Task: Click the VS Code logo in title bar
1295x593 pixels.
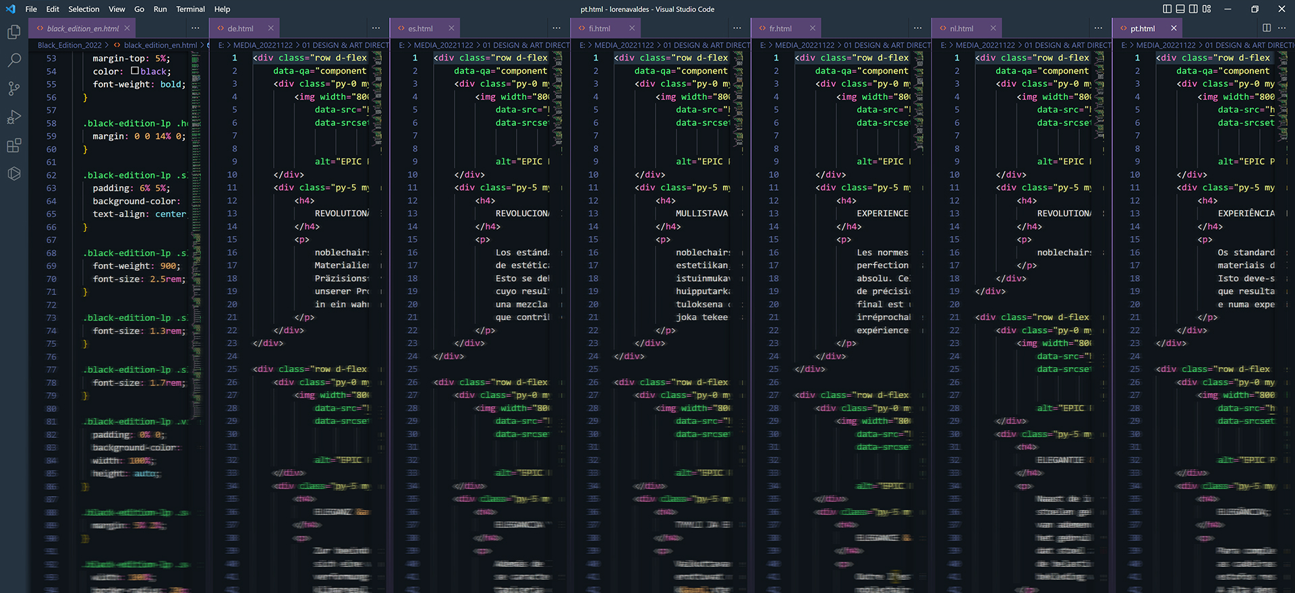Action: click(10, 9)
